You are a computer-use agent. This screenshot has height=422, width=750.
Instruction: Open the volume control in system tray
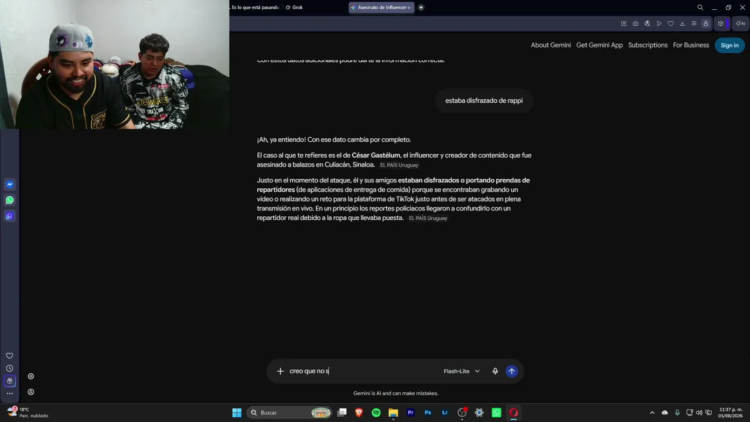[x=699, y=413]
